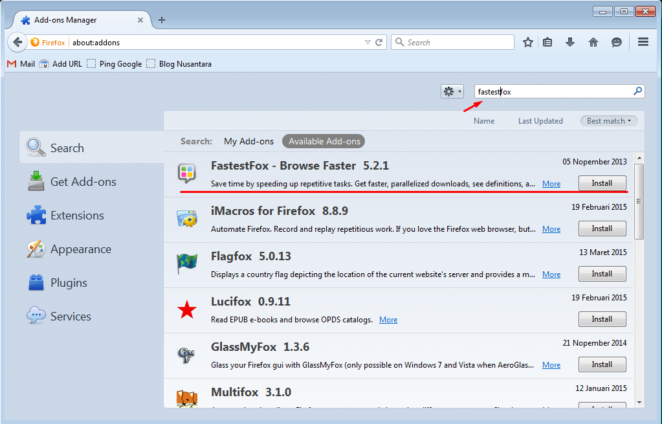Open the Ping Google bookmark
Viewport: 662px width, 424px height.
115,64
